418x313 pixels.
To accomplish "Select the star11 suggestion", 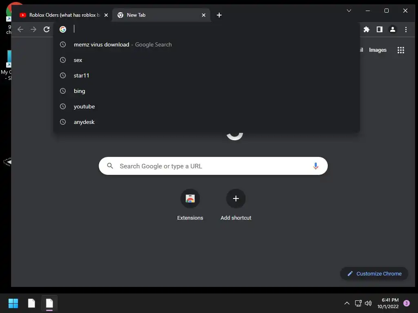I will click(x=207, y=75).
